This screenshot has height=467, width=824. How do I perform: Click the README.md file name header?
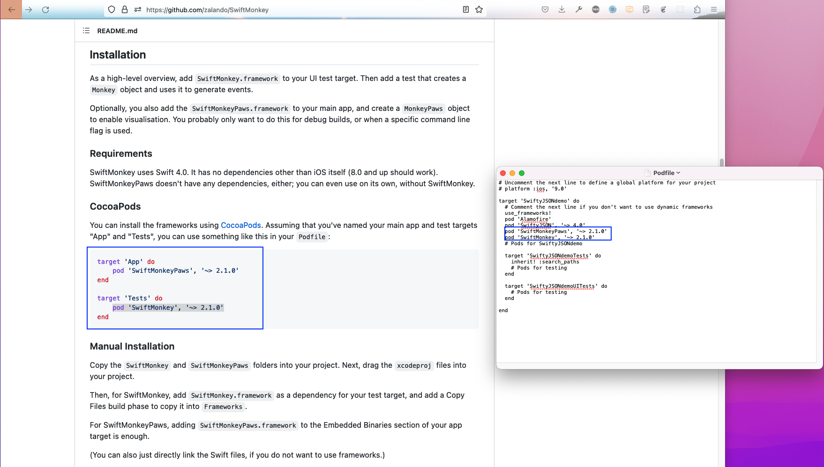click(117, 31)
